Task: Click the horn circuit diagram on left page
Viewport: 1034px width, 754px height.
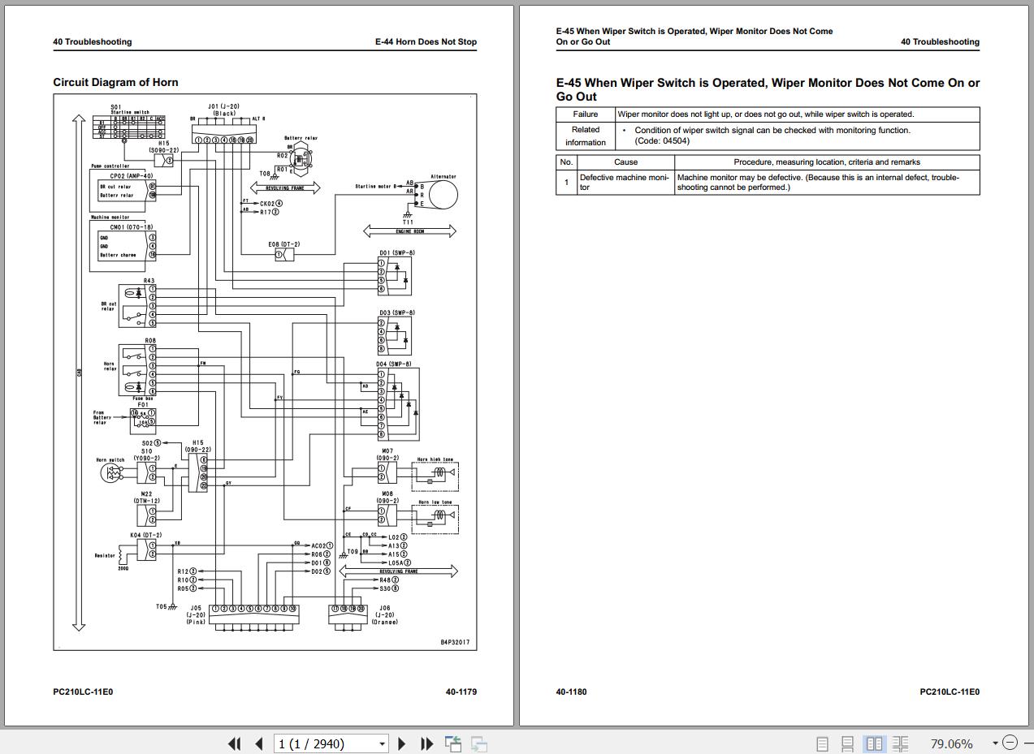Action: point(265,372)
